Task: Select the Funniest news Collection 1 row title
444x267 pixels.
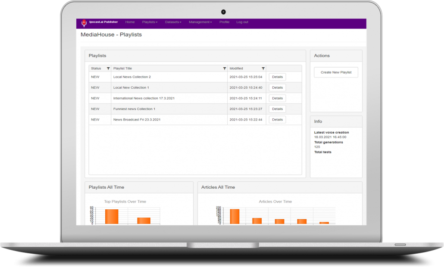Action: click(134, 109)
